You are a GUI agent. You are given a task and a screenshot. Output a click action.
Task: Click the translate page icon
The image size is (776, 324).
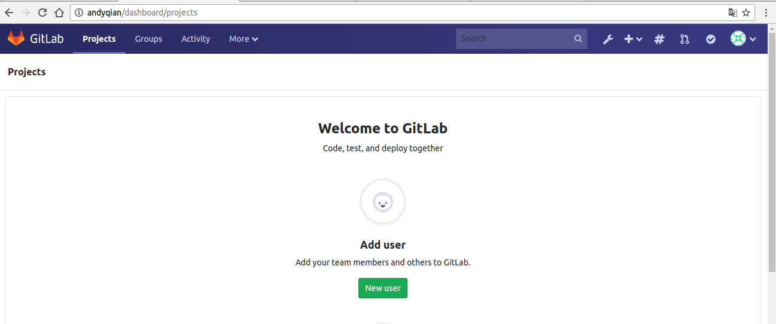pyautogui.click(x=732, y=12)
